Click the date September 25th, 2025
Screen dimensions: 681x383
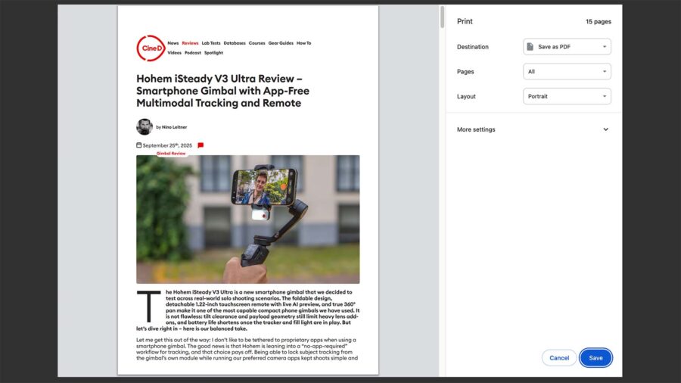click(x=167, y=145)
